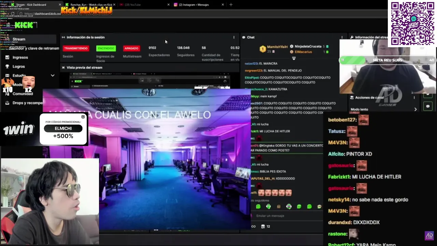
Task: Click username naizo123 in chat
Action: pyautogui.click(x=251, y=64)
